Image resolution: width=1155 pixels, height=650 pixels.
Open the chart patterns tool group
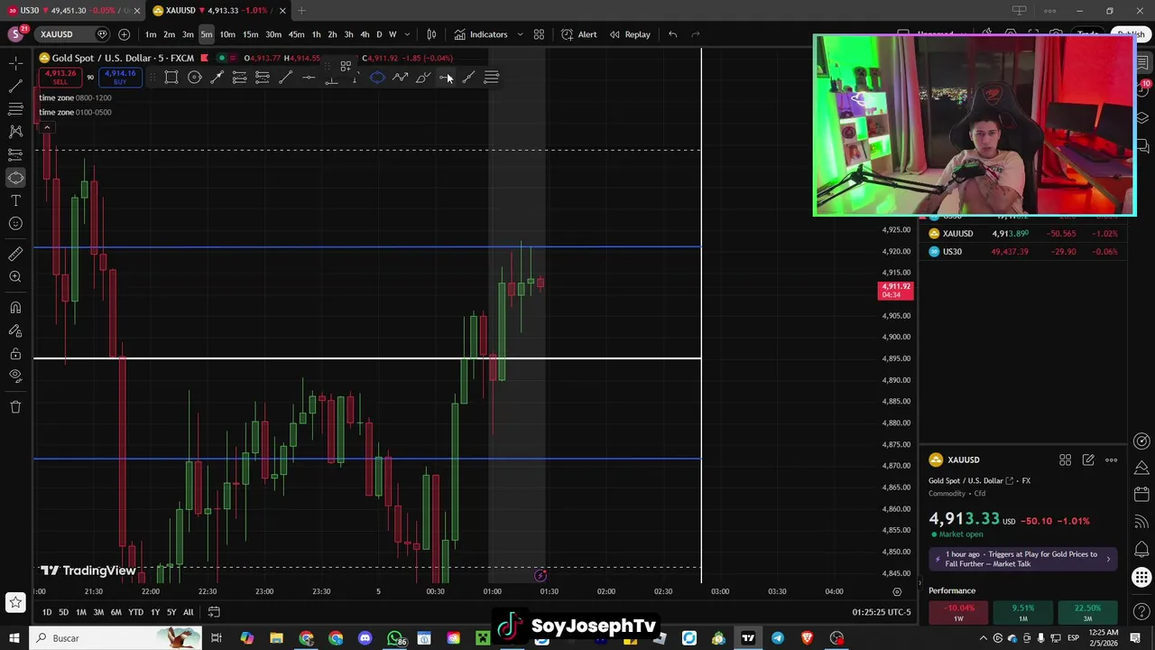pos(15,132)
